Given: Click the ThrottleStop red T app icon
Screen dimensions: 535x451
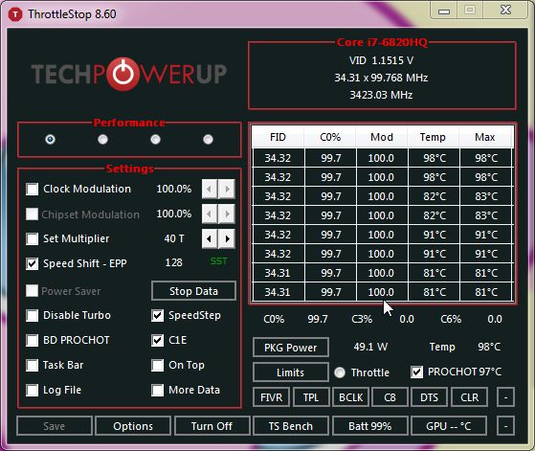Looking at the screenshot, I should coord(14,14).
